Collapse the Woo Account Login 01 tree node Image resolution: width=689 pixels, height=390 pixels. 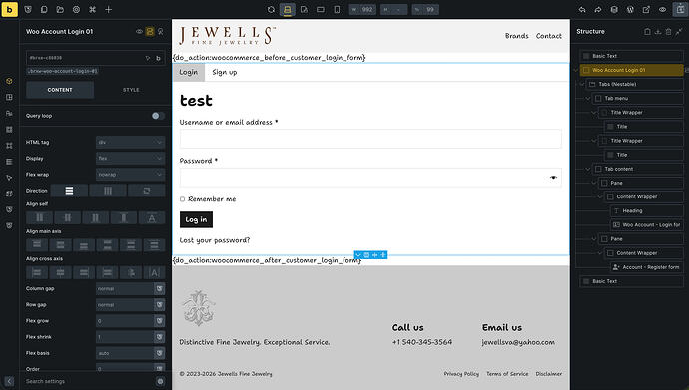click(576, 70)
